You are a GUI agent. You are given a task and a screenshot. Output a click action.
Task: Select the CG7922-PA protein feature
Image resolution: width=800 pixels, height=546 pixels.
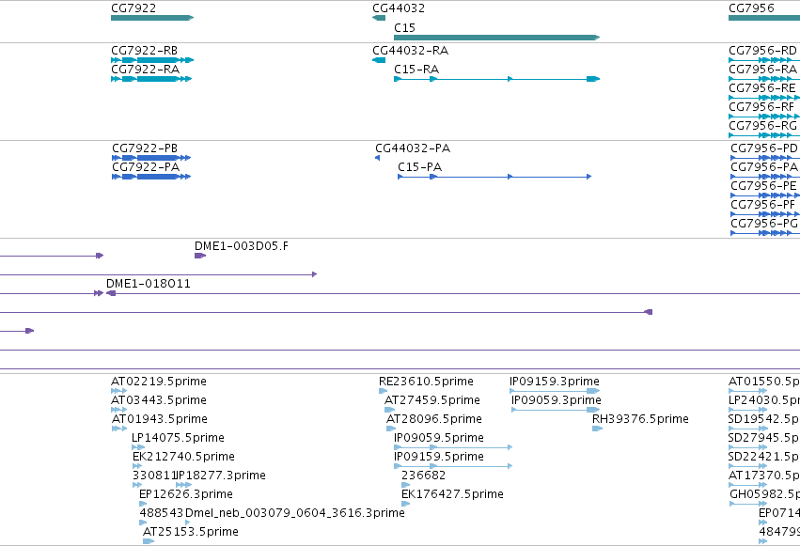tap(151, 177)
